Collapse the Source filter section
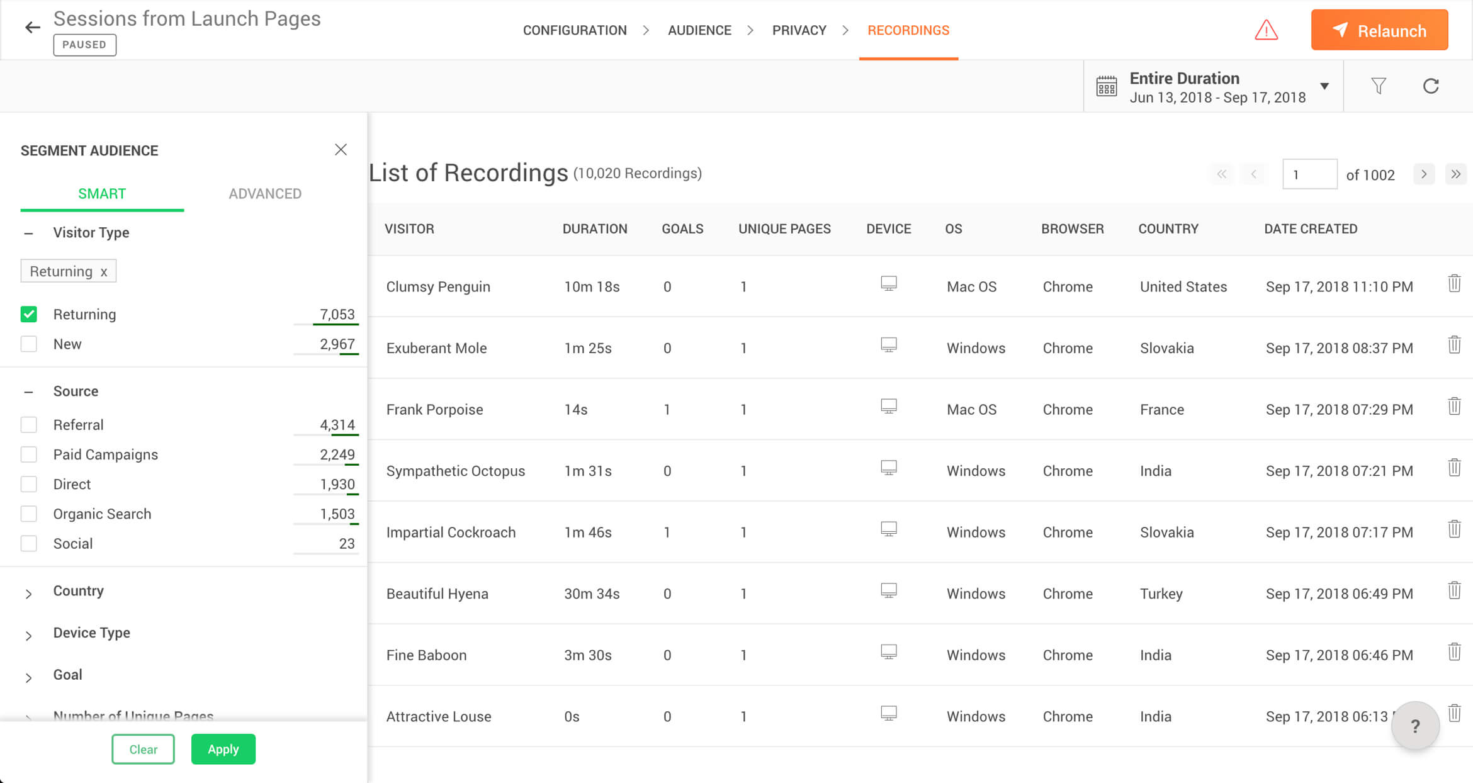 pos(29,392)
